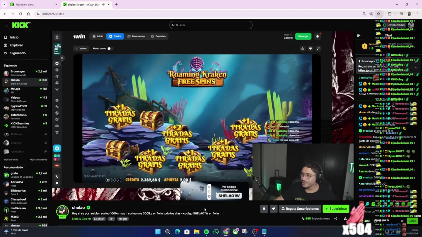Open recommended channel ElMacarius

(25, 192)
